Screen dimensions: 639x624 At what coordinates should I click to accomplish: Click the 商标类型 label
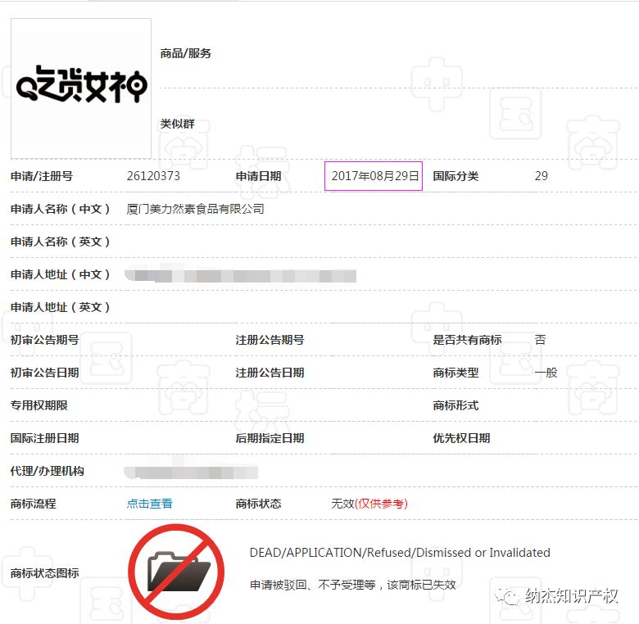[x=455, y=373]
